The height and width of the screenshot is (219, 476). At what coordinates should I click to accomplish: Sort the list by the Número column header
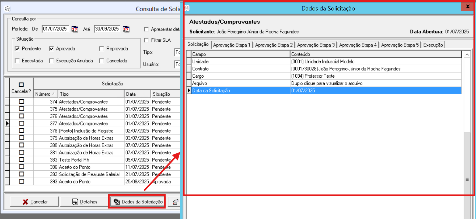pos(45,94)
